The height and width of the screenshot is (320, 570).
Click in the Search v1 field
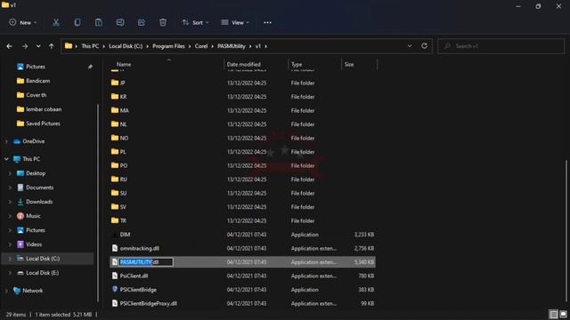[x=501, y=46]
